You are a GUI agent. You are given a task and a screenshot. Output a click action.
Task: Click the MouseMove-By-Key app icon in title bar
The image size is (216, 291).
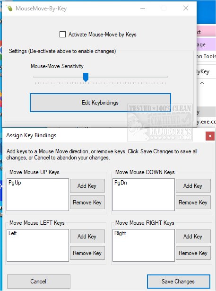pyautogui.click(x=9, y=9)
